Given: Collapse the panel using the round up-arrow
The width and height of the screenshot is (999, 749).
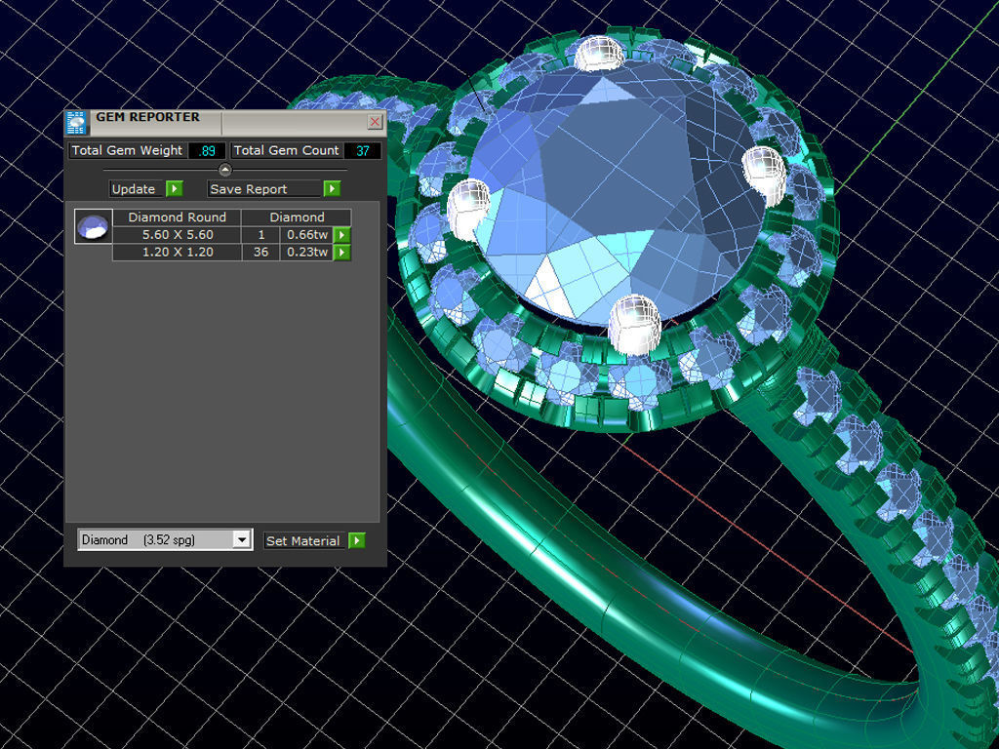Looking at the screenshot, I should [x=225, y=170].
